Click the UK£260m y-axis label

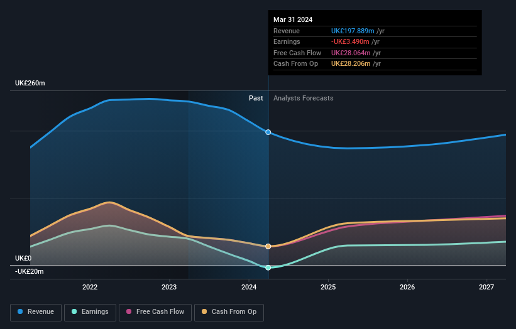coord(30,83)
